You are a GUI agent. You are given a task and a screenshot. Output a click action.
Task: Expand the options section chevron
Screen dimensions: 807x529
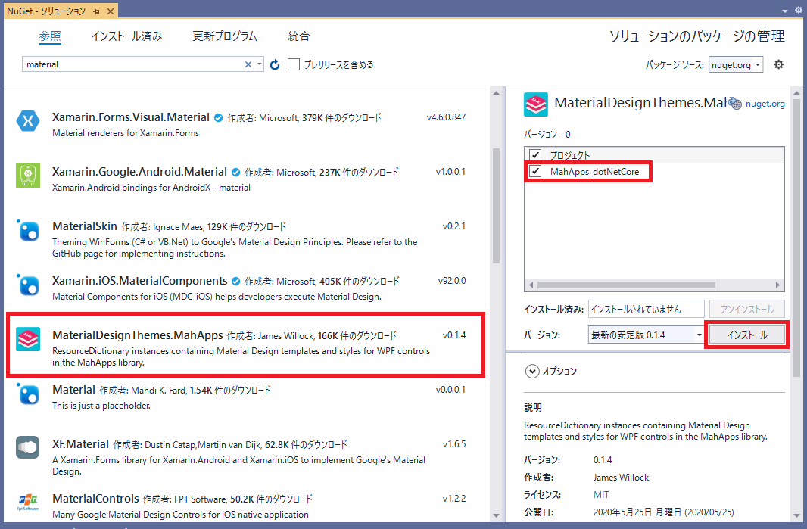532,371
